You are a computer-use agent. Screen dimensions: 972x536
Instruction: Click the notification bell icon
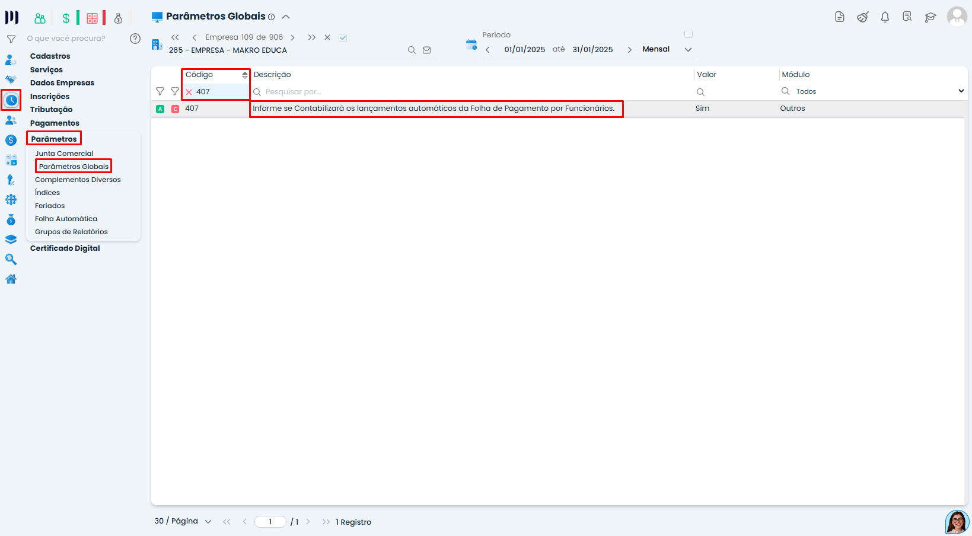pos(885,17)
